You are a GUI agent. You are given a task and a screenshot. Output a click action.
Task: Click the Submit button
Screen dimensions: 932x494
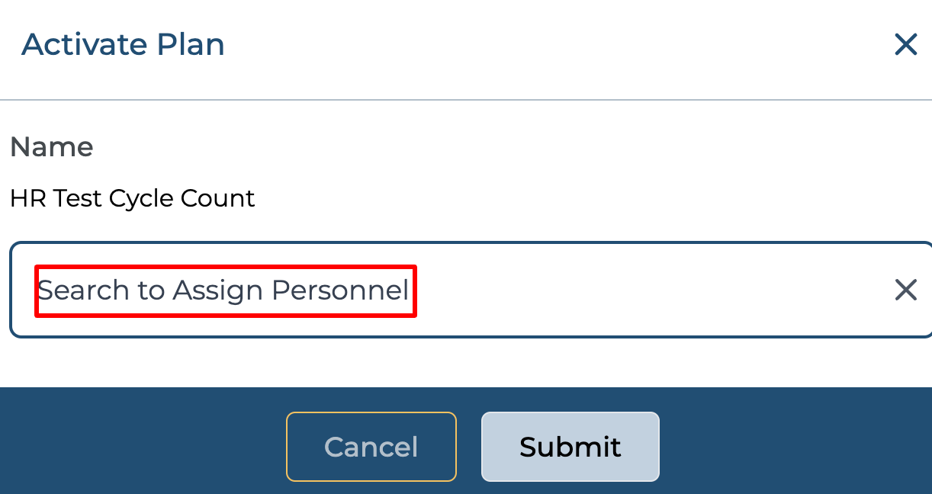pos(570,447)
